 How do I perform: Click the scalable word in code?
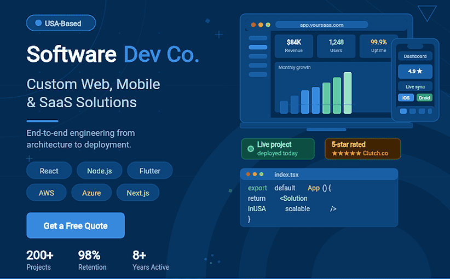[297, 209]
